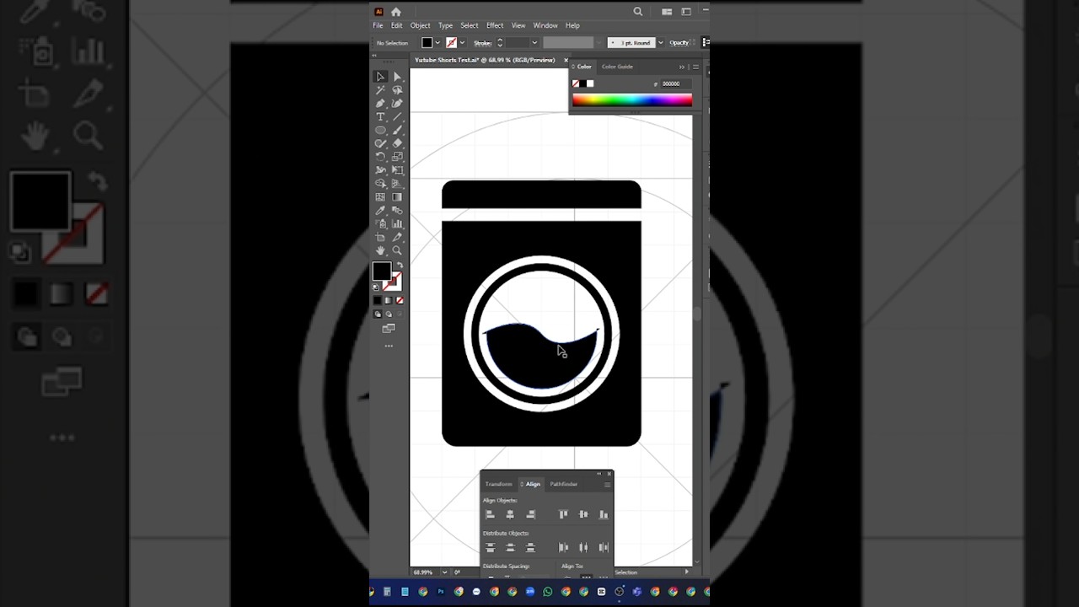Swap fill and stroke colors

pos(400,266)
